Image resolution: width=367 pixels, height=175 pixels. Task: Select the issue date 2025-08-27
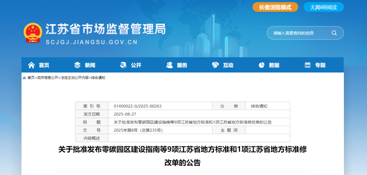(125, 114)
